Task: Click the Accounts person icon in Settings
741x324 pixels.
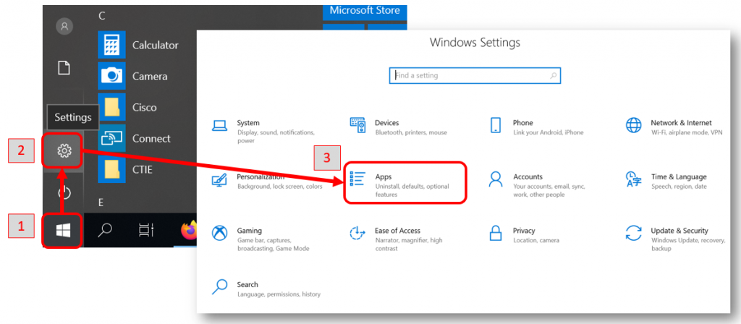Action: (x=495, y=179)
